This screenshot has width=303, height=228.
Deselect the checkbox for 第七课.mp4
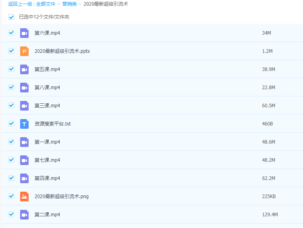click(x=11, y=160)
